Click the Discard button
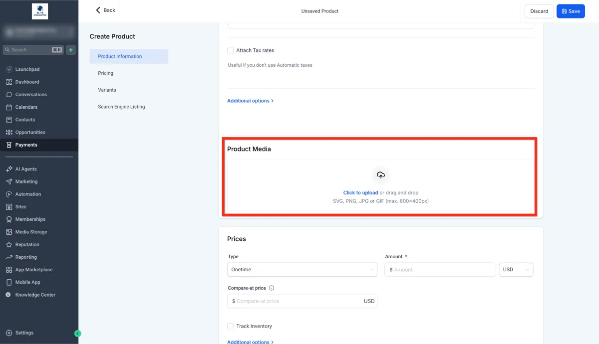The image size is (599, 344). [x=539, y=11]
